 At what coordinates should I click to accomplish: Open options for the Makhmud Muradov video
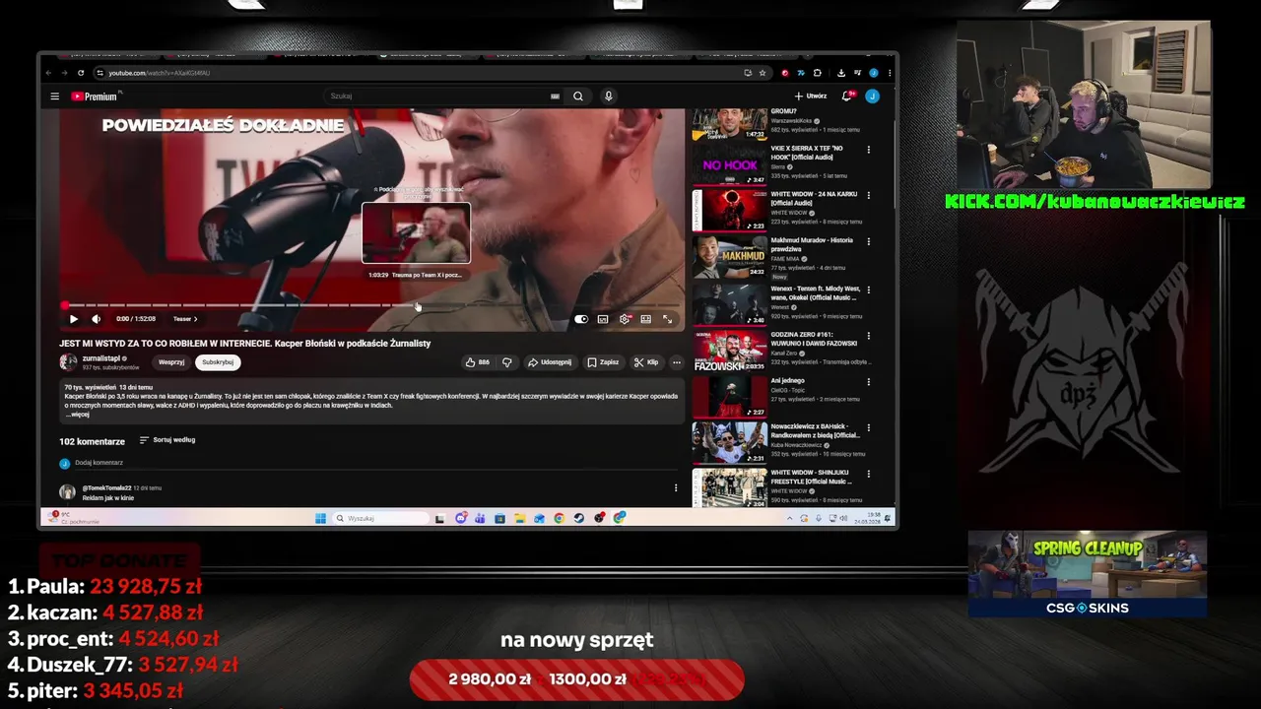click(868, 241)
